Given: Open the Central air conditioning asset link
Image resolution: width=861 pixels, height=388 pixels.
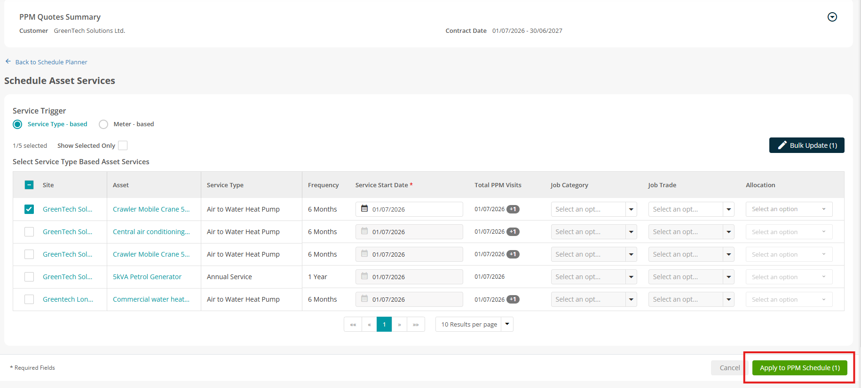Looking at the screenshot, I should pos(151,232).
